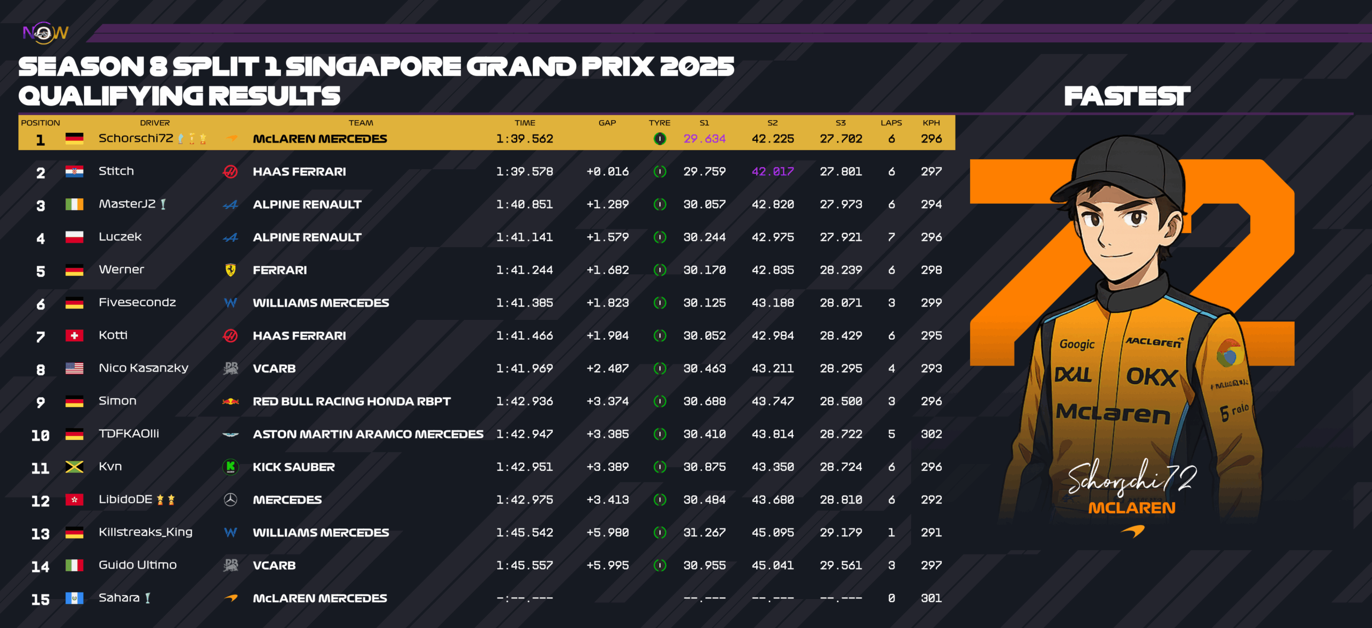Click the McLaren logo under the portrait
This screenshot has height=628, width=1372.
(1132, 531)
